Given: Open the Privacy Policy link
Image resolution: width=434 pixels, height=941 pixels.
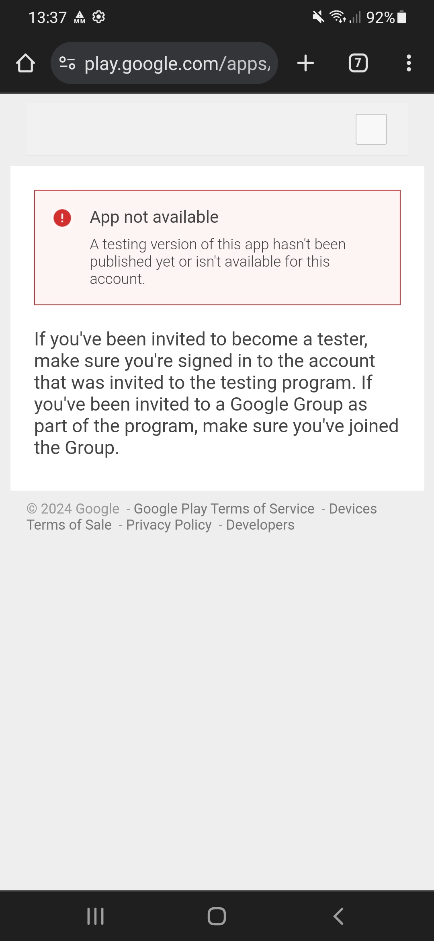Looking at the screenshot, I should point(169,525).
